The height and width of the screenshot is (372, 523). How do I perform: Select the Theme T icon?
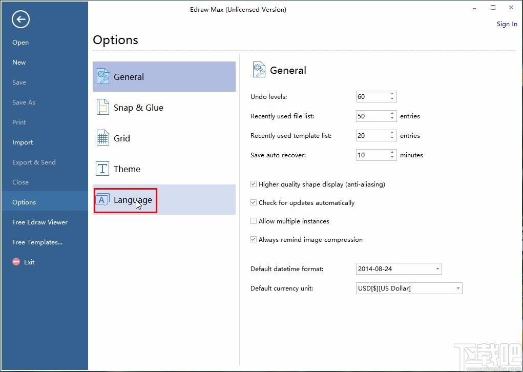pos(102,169)
